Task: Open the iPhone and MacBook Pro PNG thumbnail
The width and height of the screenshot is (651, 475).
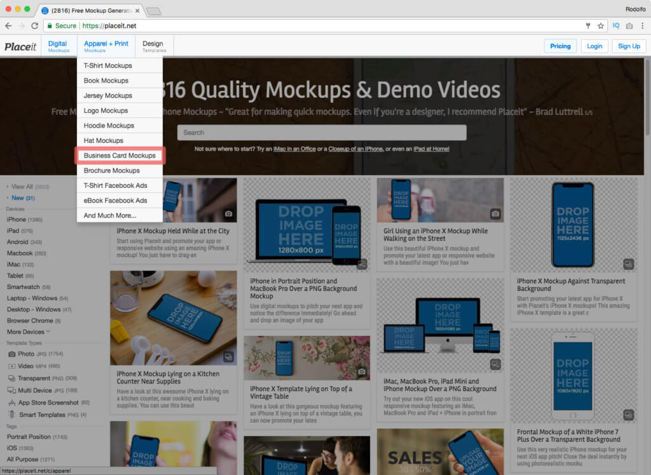Action: [307, 225]
